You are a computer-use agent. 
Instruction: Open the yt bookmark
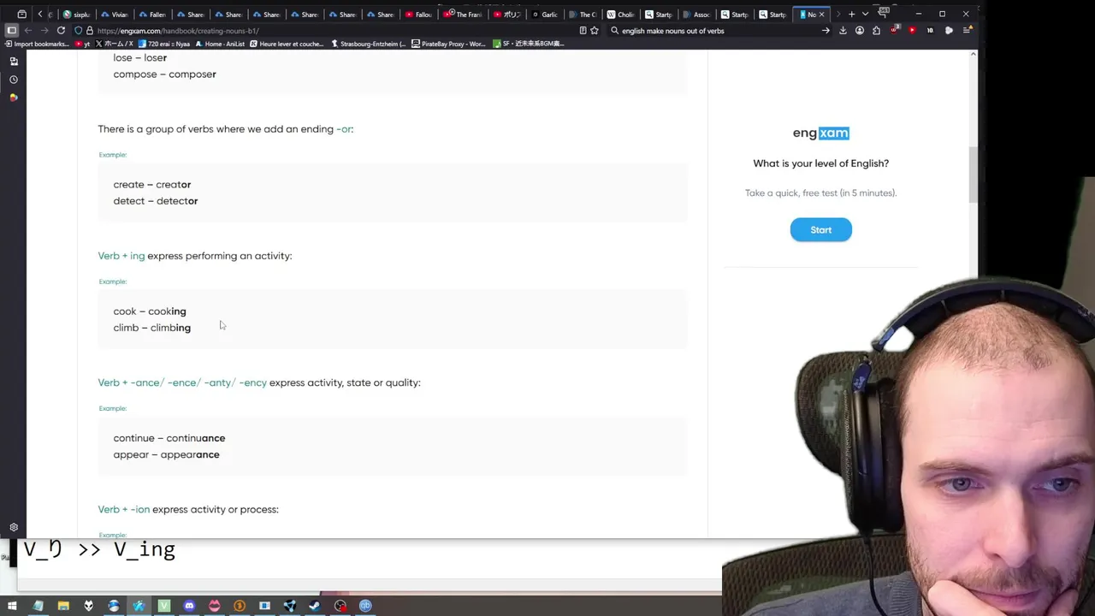[83, 44]
